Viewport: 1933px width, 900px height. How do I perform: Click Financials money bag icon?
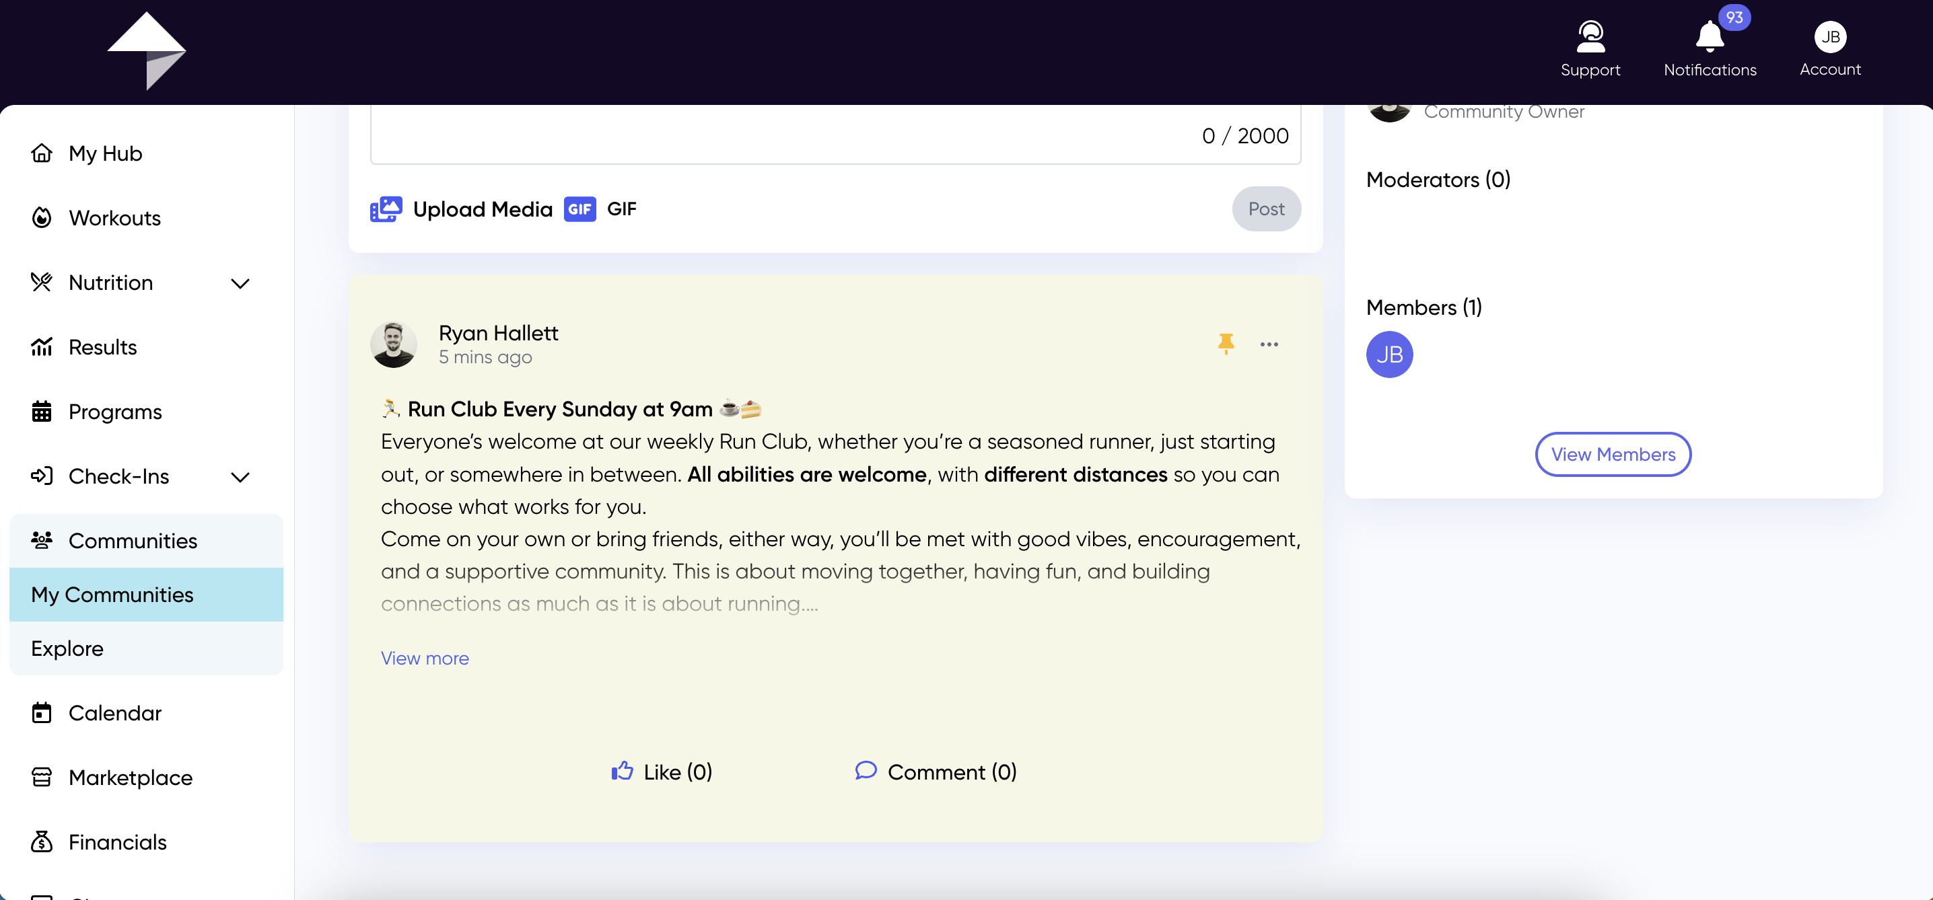point(42,841)
